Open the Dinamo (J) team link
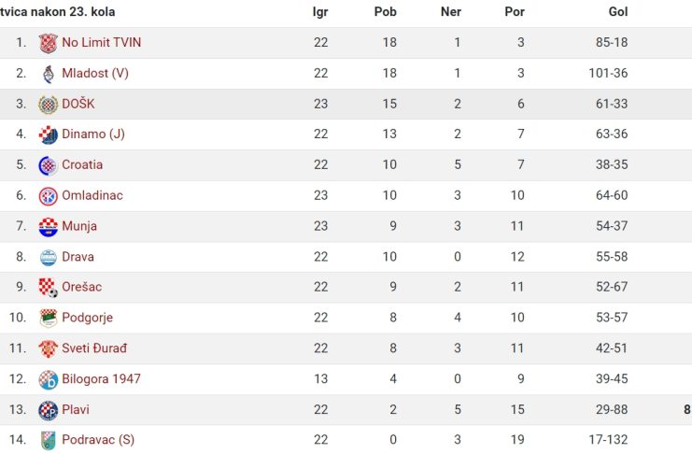Viewport: 692px width, 454px height. pos(93,135)
